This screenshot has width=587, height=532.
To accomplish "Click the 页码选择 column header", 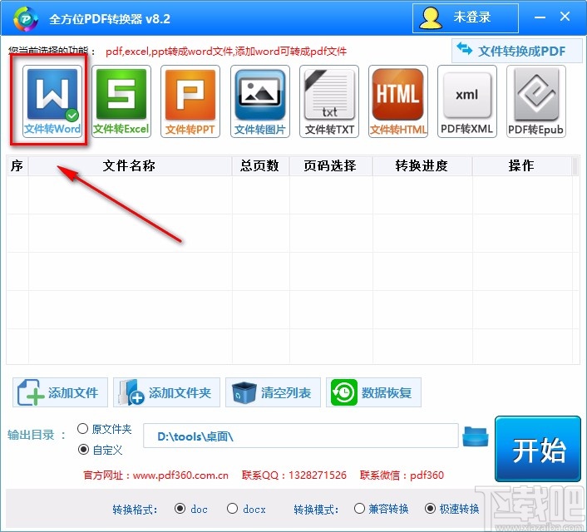I will tap(331, 166).
